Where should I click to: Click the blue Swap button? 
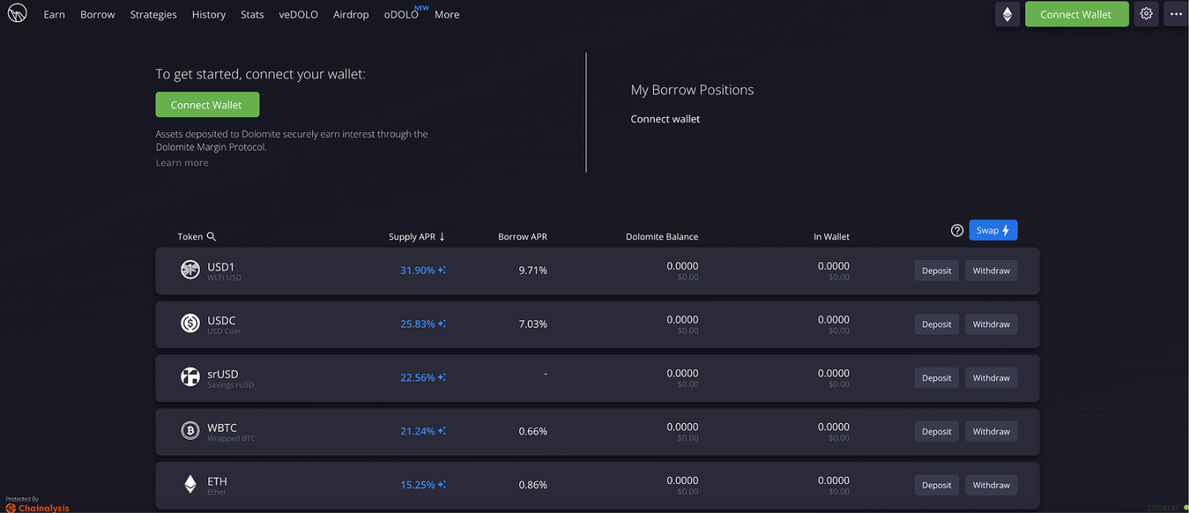(992, 231)
